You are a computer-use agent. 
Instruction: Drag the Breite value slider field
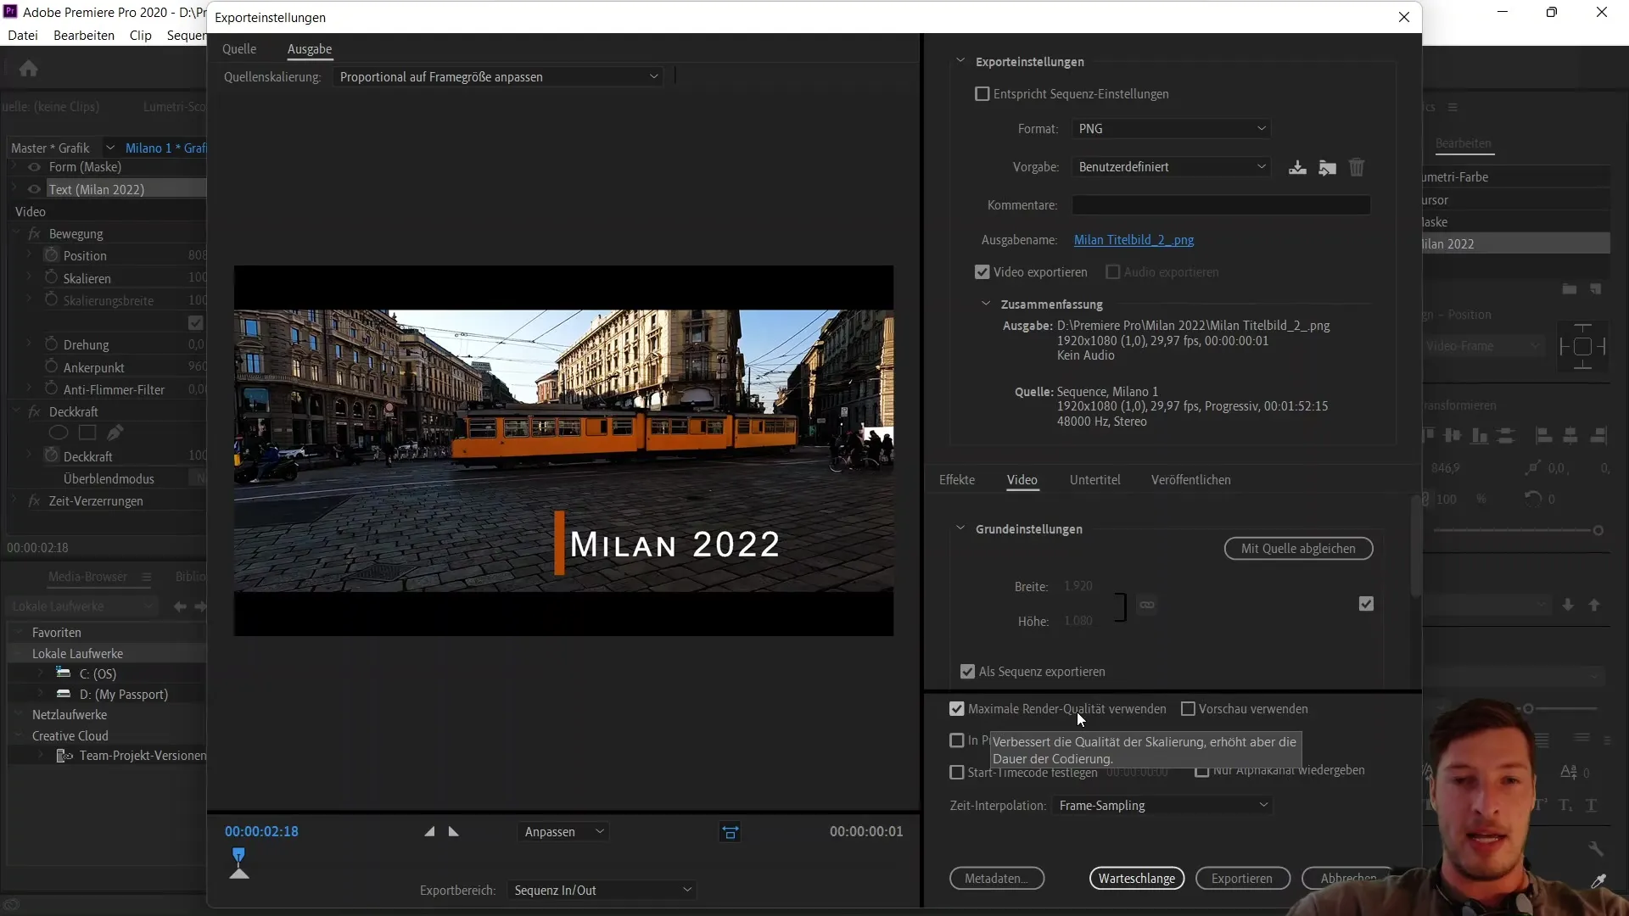coord(1078,585)
